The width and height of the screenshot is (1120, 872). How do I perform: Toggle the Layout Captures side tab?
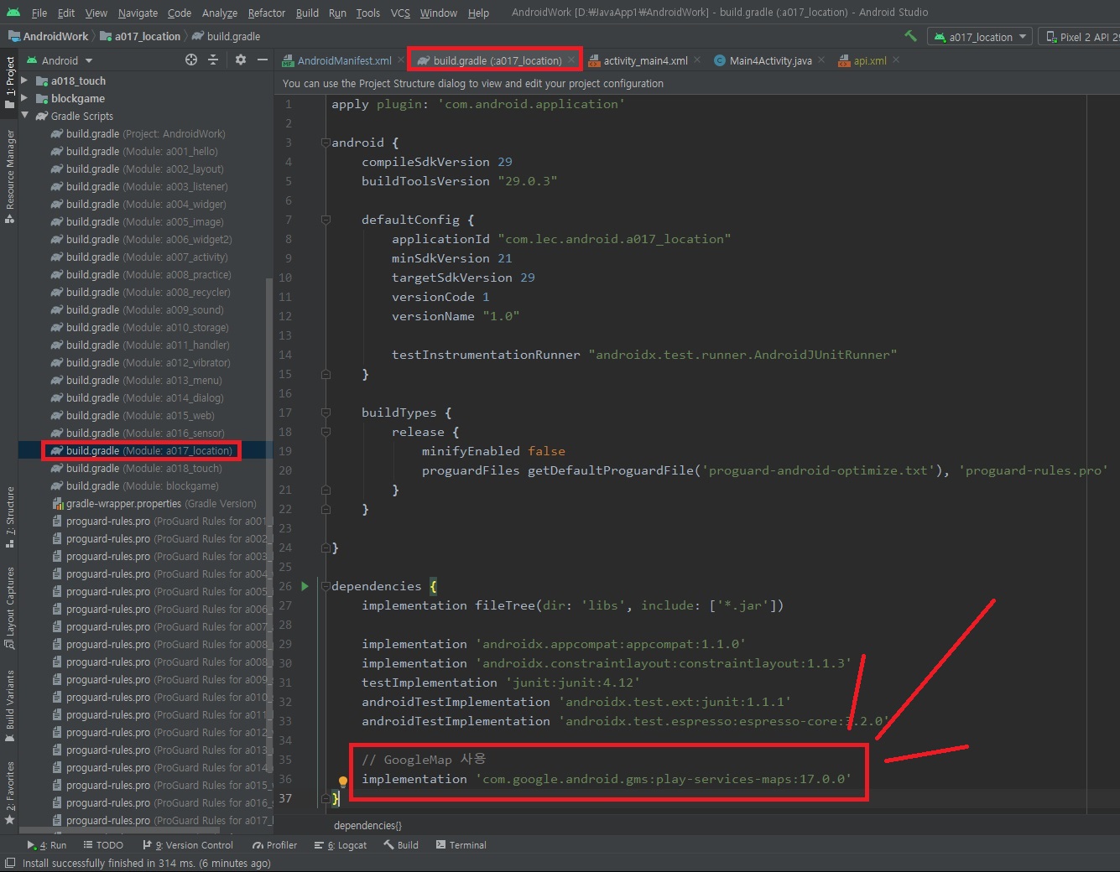coord(10,607)
